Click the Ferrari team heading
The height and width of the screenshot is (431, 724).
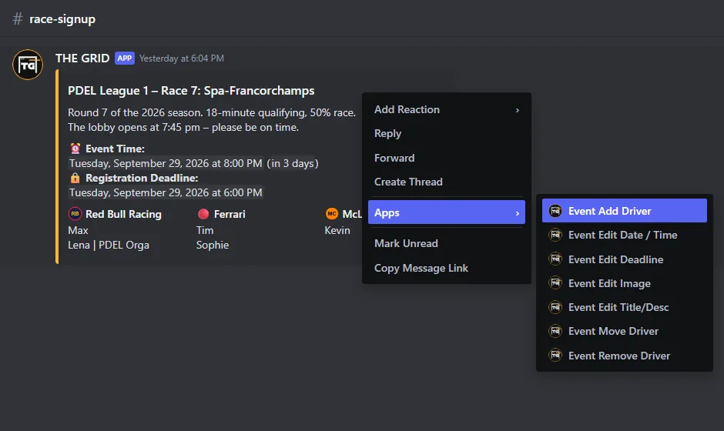(230, 214)
